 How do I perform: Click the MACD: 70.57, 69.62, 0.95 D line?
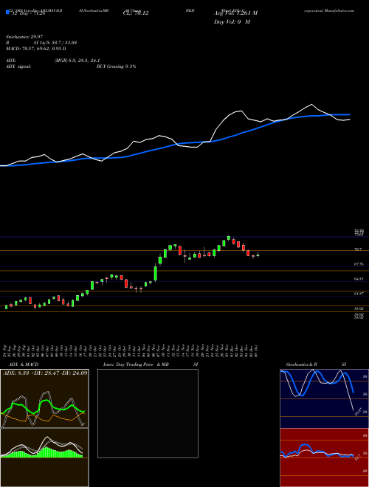click(x=36, y=49)
